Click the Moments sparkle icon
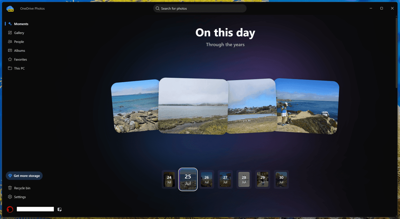Screen dimensions: 400x219 (x=10, y=24)
